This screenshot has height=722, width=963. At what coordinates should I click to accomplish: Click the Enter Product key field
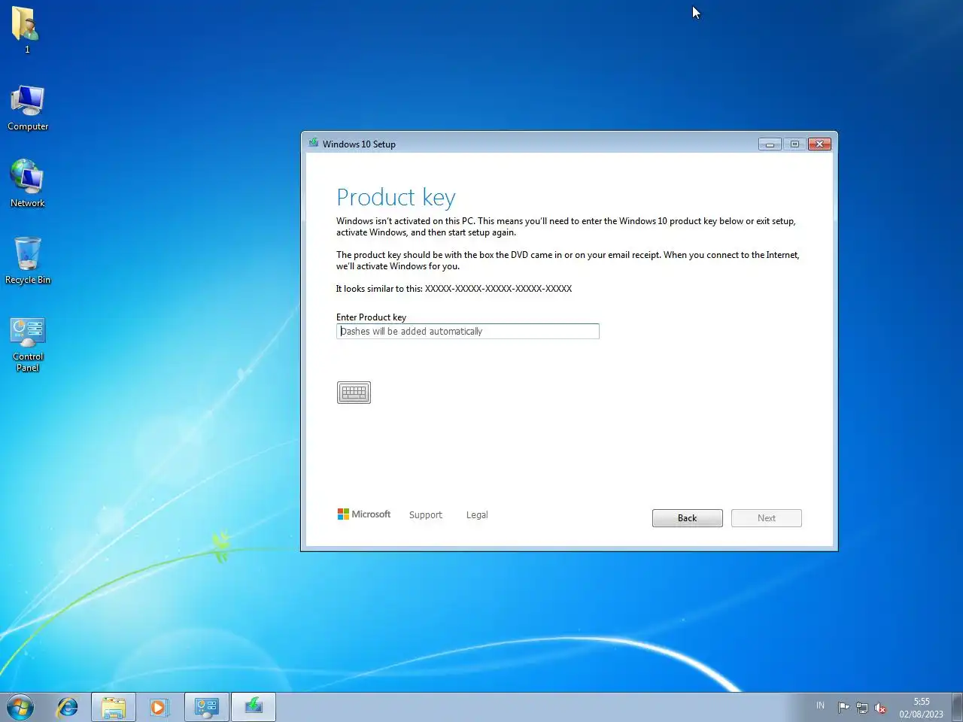coord(467,331)
